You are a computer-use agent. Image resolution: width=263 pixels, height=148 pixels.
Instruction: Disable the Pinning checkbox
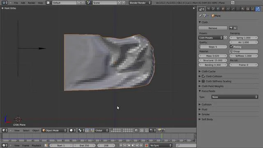[x=231, y=46]
